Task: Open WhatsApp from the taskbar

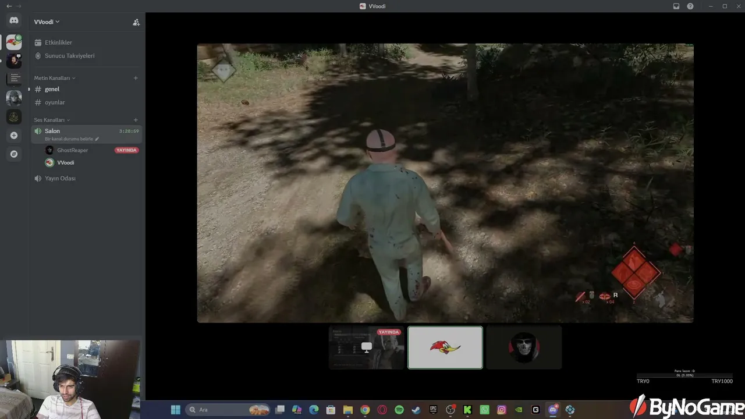Action: [x=484, y=410]
